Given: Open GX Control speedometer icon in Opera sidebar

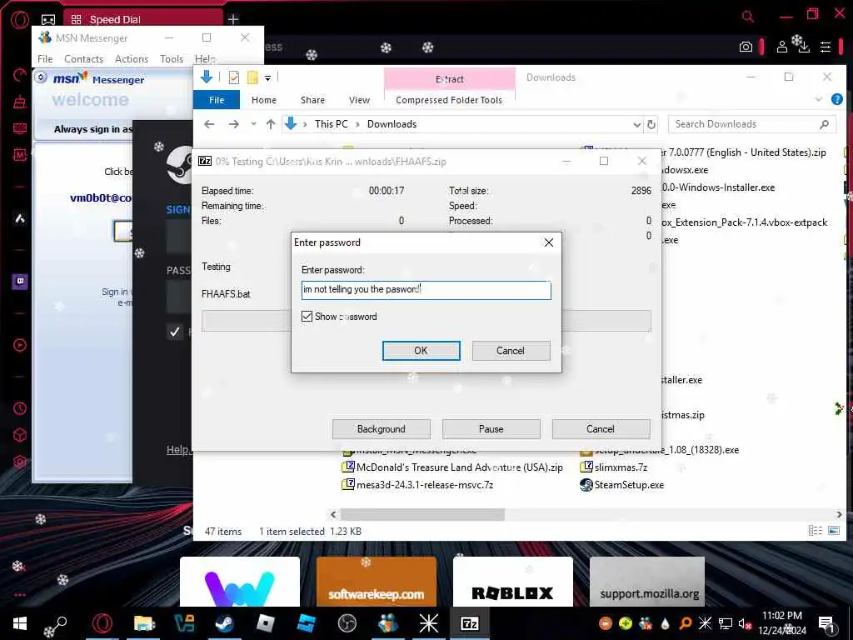Looking at the screenshot, I should click(20, 74).
